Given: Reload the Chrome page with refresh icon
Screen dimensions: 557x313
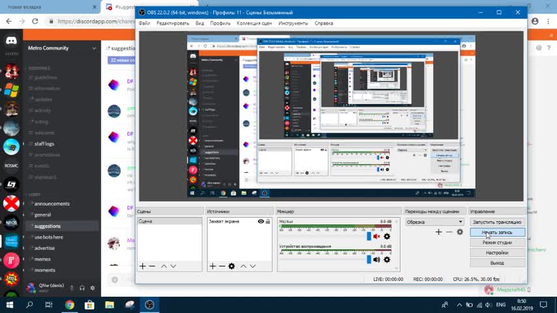Looking at the screenshot, I should [35, 22].
